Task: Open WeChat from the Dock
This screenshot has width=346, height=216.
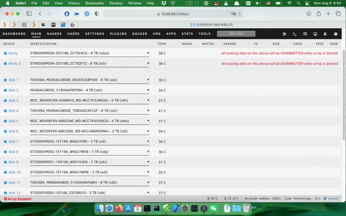Action: (x=213, y=208)
